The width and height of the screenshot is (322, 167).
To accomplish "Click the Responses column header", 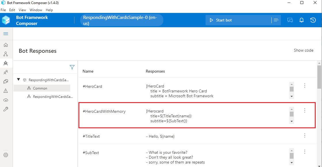I will point(155,71).
